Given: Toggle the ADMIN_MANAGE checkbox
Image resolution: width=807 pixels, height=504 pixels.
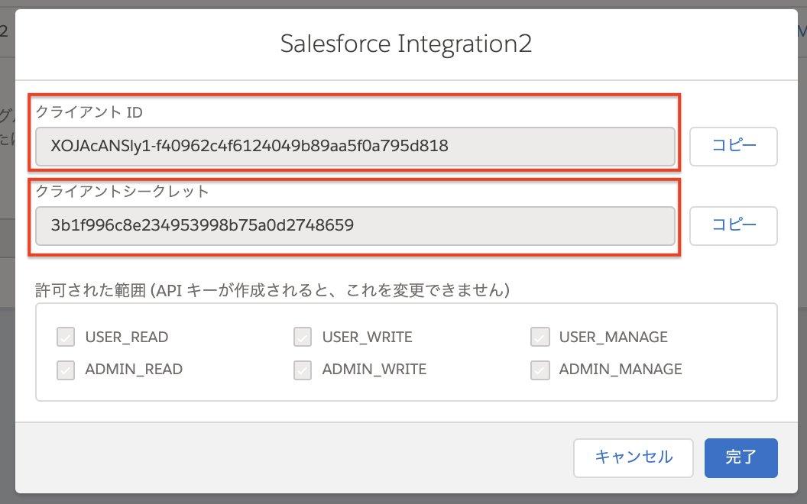Looking at the screenshot, I should pos(540,370).
